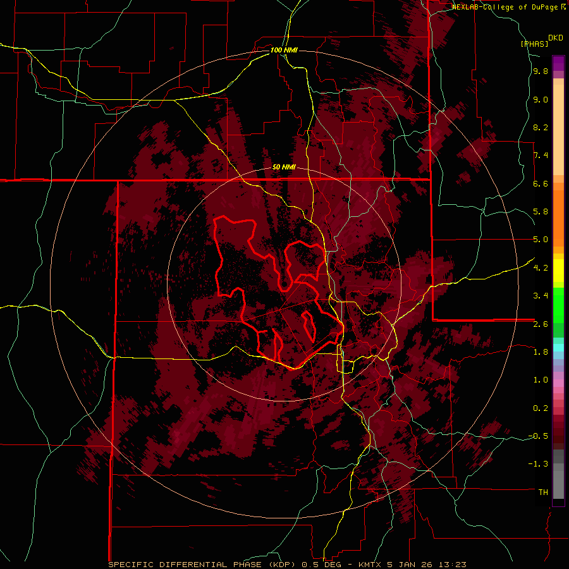This screenshot has height=569, width=569.
Task: Click the 5.8 value on the color scale
Action: pos(541,212)
